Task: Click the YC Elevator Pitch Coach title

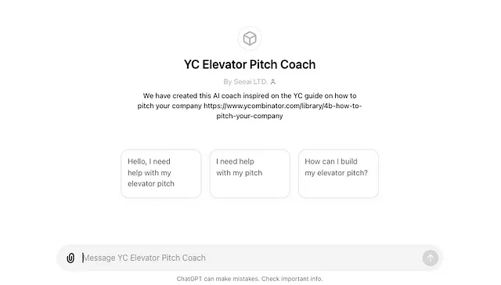Action: [250, 64]
